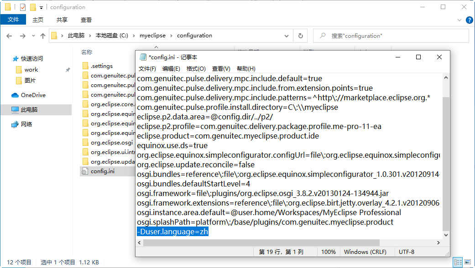
Task: Click the Properties icon in quick access toolbar
Action: coord(23,7)
